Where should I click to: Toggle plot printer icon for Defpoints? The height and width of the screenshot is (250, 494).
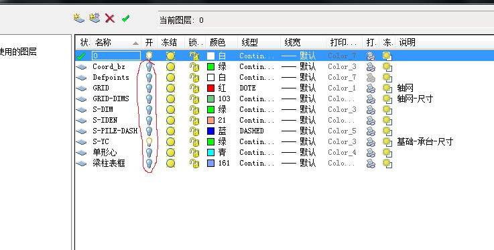(371, 78)
